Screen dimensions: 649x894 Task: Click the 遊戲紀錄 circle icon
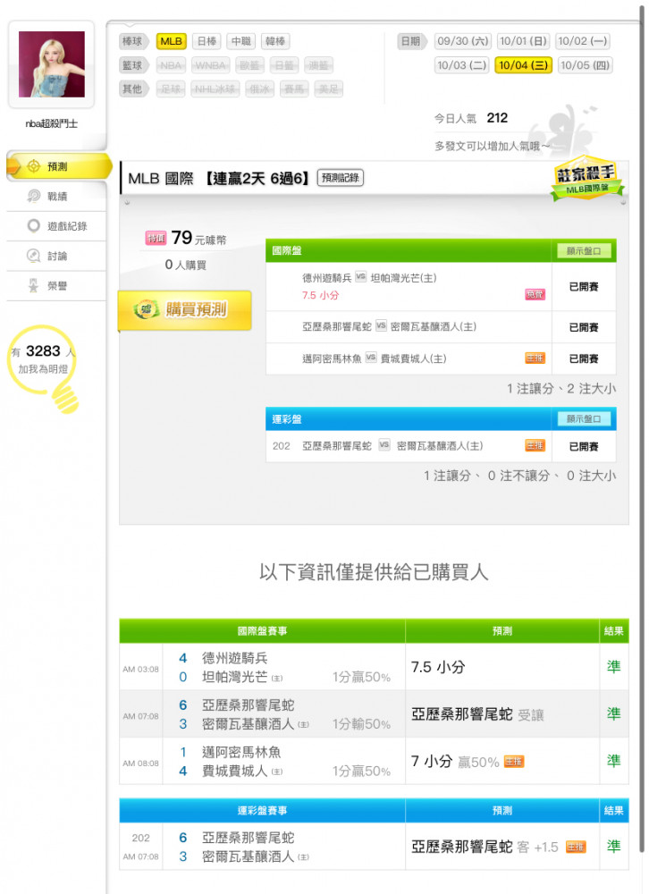coord(34,226)
